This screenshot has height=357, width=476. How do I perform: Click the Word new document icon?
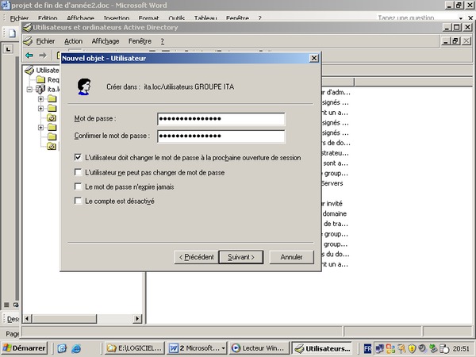12,33
